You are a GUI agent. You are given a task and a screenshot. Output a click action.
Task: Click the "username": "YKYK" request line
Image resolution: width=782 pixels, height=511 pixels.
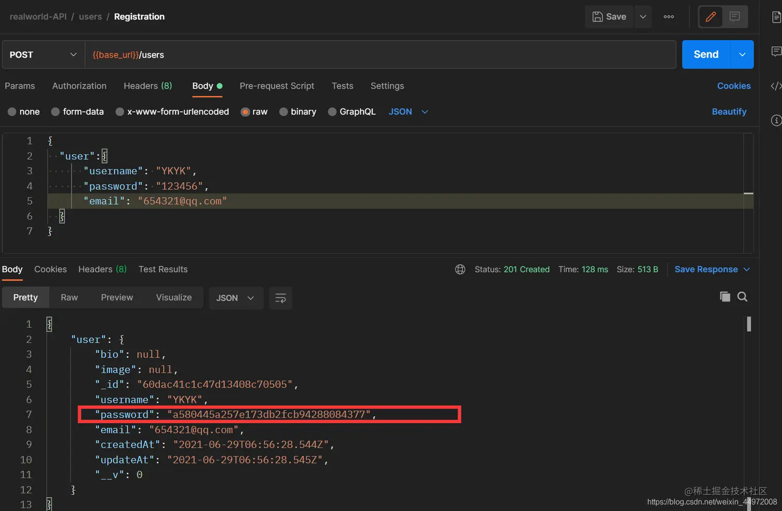pos(140,171)
